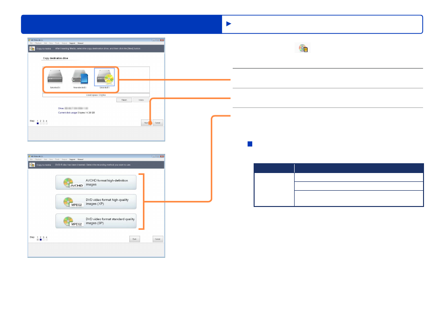Choose DVD video format standard quality images (SP)
The image size is (444, 313).
pos(96,221)
